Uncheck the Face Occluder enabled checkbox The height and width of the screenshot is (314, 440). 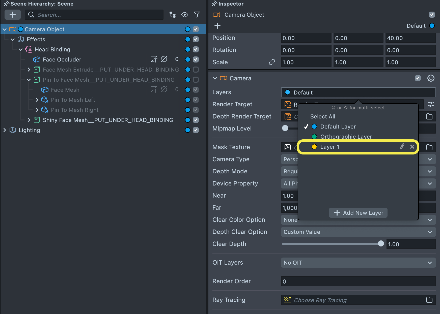196,59
